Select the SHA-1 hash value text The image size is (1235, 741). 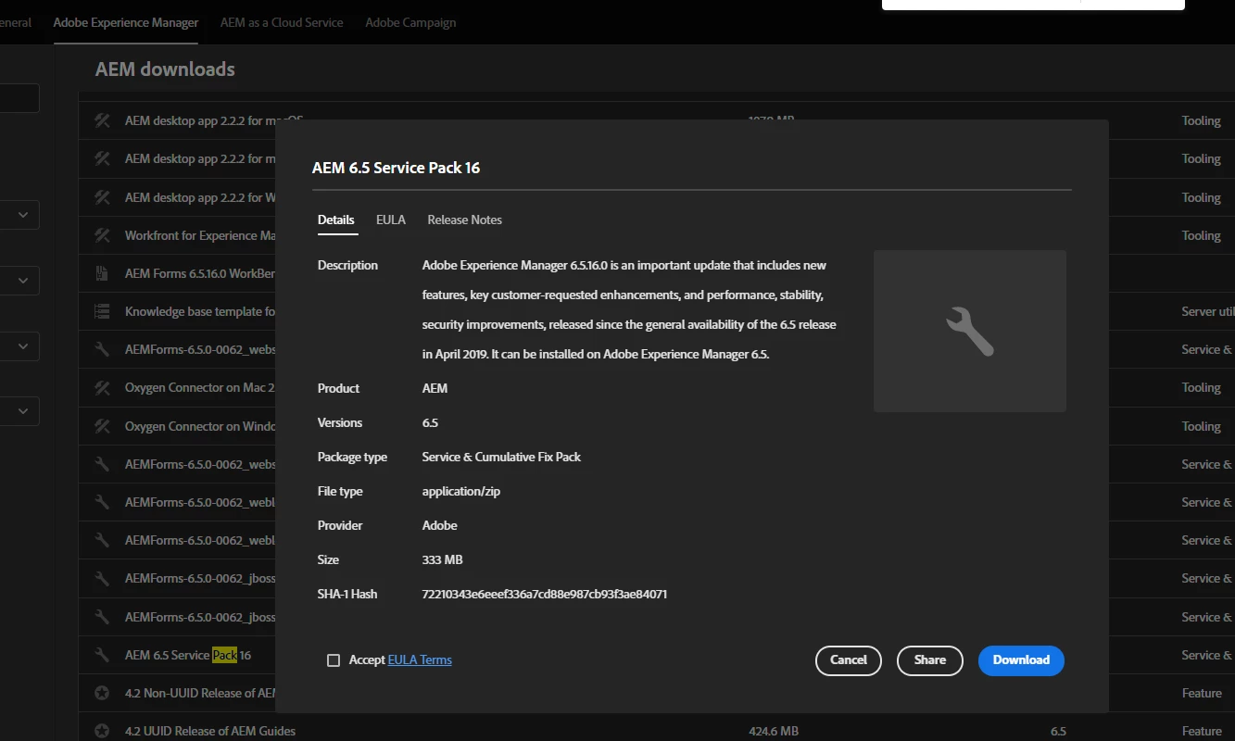[545, 594]
